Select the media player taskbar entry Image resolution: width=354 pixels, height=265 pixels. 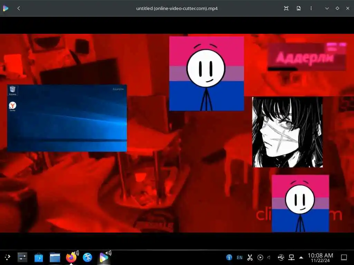(x=104, y=257)
